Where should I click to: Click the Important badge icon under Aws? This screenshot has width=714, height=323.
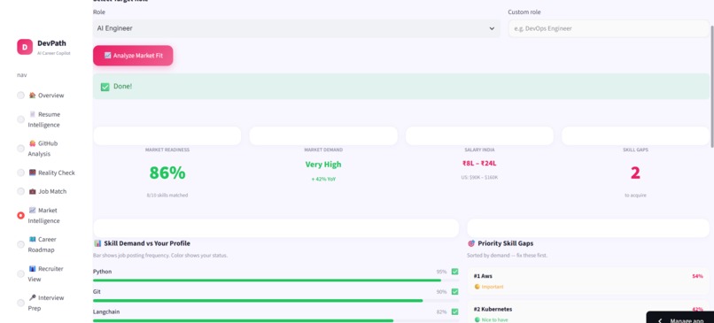point(477,287)
